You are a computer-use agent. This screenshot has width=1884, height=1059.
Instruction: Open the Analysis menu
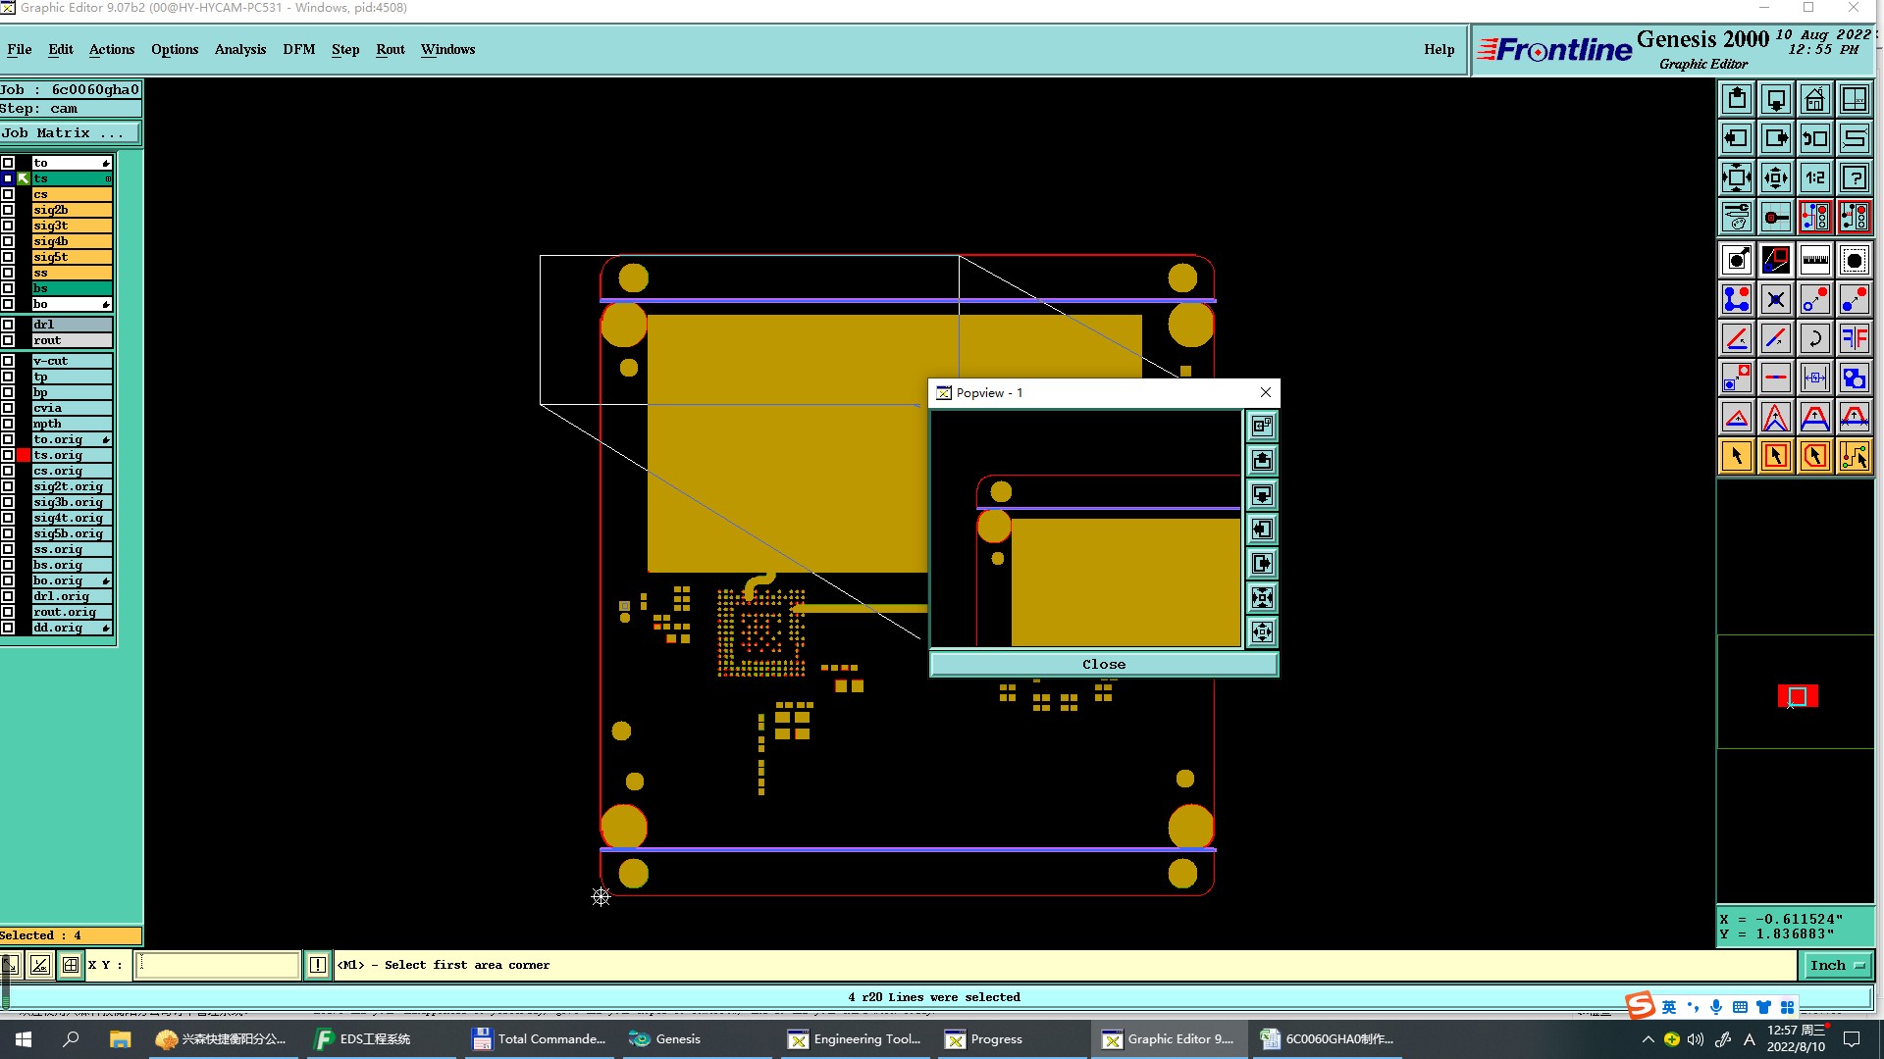[239, 49]
